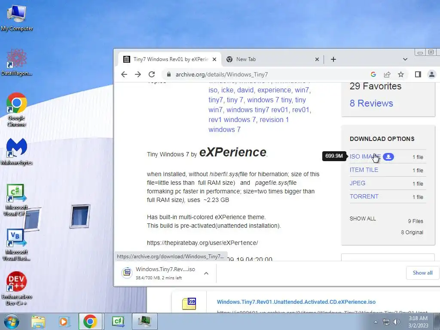Open 'david' topic link
The width and height of the screenshot is (440, 330).
[x=245, y=90]
